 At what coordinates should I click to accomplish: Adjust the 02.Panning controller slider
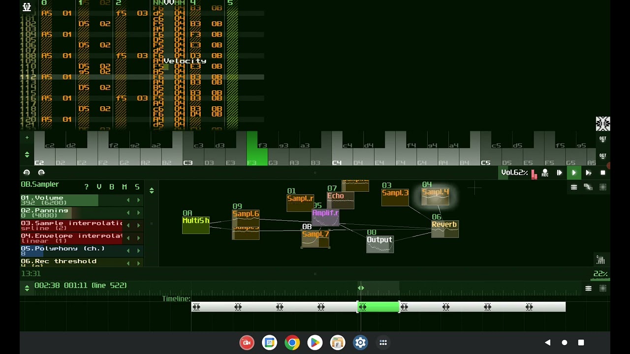(x=71, y=213)
